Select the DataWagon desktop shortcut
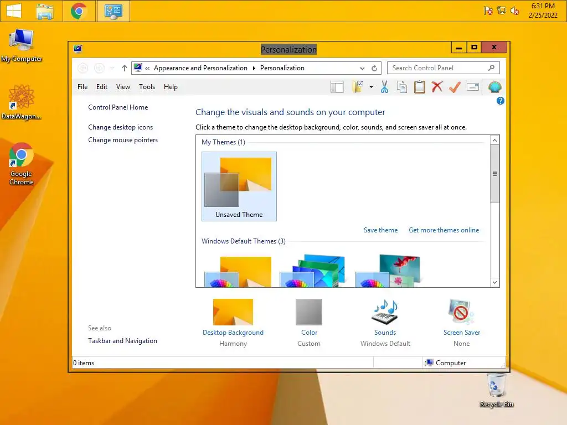Viewport: 567px width, 425px height. pos(22,102)
